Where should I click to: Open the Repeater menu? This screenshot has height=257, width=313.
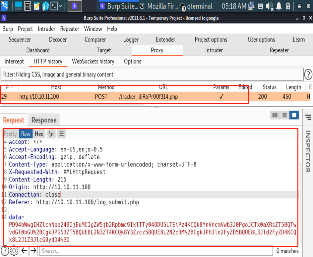point(70,29)
